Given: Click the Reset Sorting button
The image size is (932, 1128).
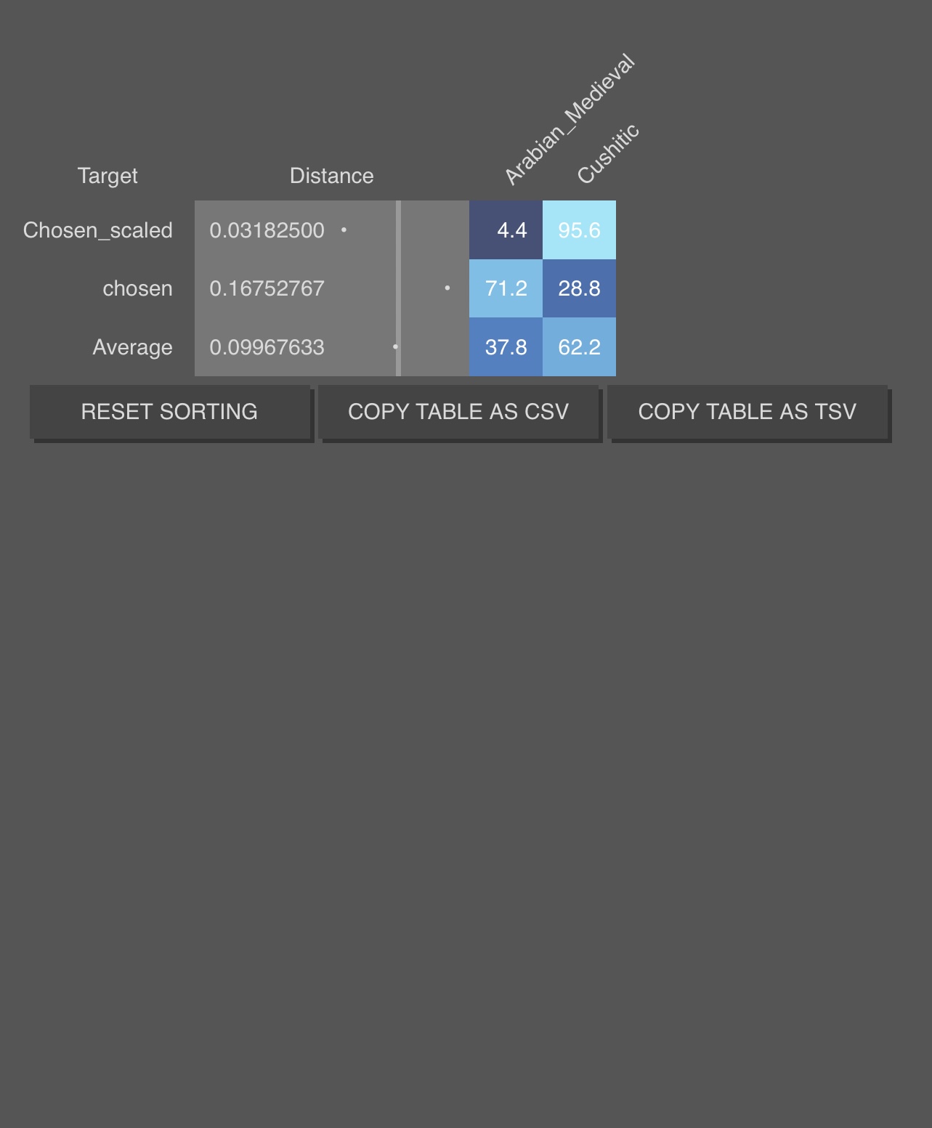Looking at the screenshot, I should [x=169, y=412].
